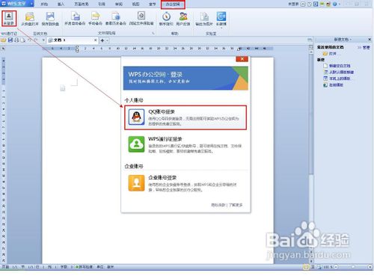Open the 开始 ribbon tab
The image size is (374, 276).
(44, 4)
